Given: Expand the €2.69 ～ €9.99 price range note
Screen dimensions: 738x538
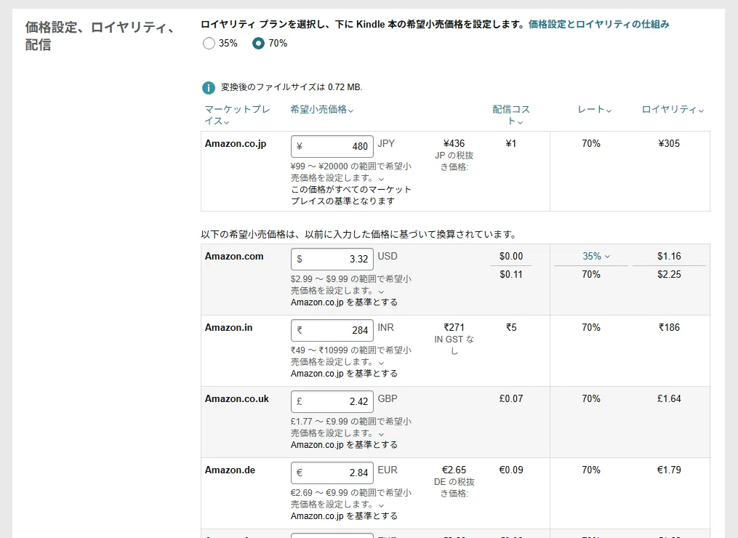Looking at the screenshot, I should 381,505.
